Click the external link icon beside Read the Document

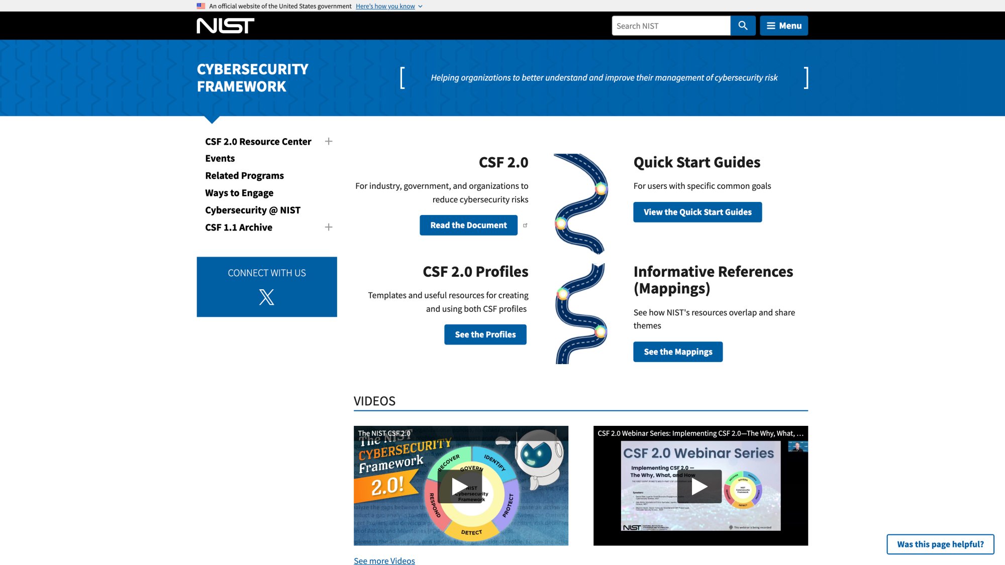(526, 225)
